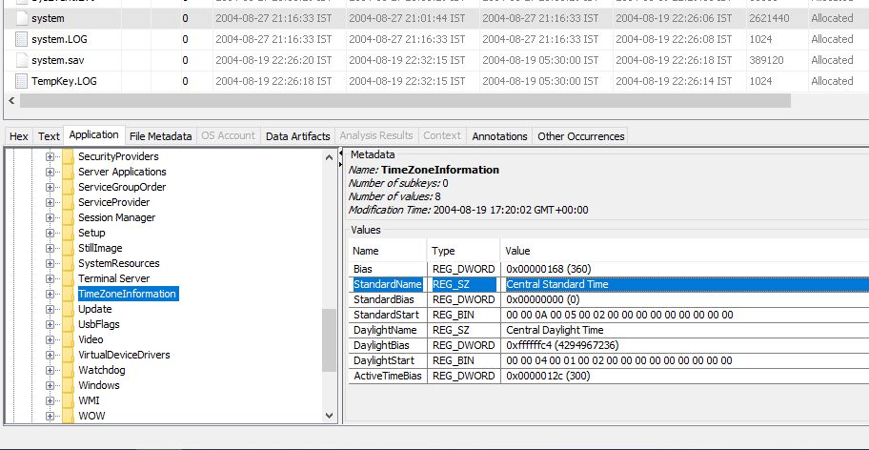Switch to the Text tab
The height and width of the screenshot is (450, 869).
click(x=49, y=136)
